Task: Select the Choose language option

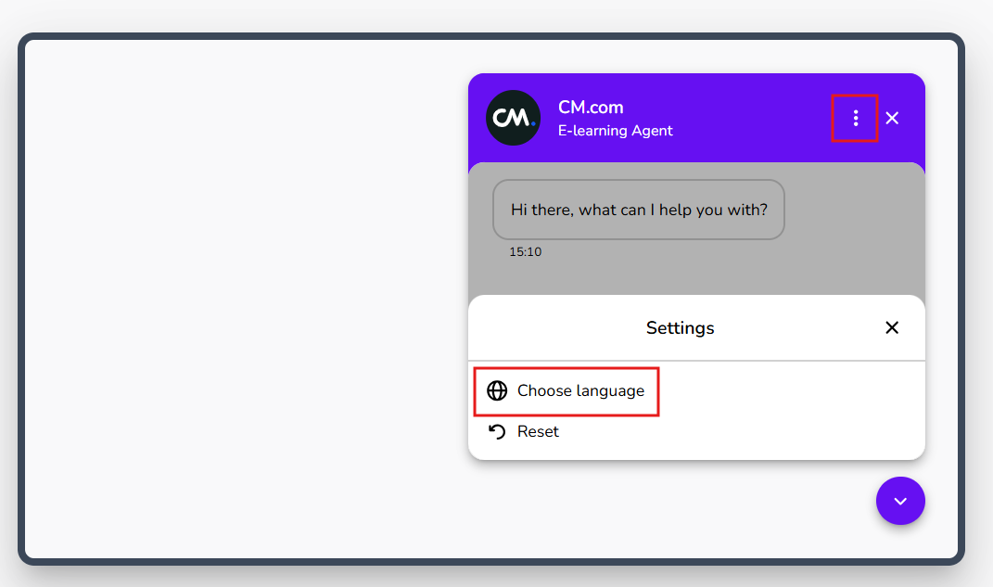Action: click(x=580, y=390)
